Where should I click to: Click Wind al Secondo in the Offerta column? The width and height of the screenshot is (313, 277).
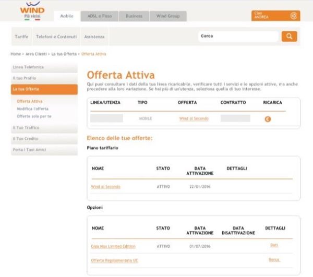click(x=194, y=118)
